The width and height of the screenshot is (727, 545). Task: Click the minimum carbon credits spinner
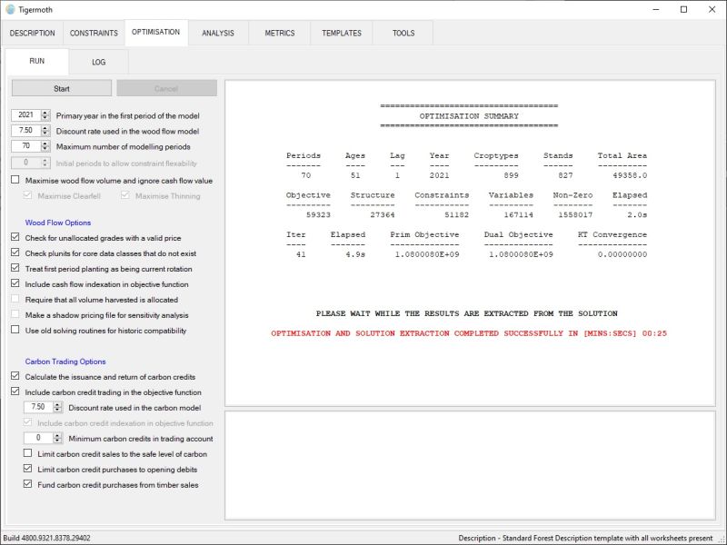[x=57, y=438]
